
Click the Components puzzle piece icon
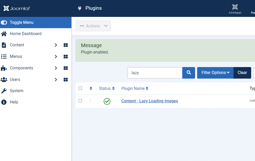(x=4, y=68)
